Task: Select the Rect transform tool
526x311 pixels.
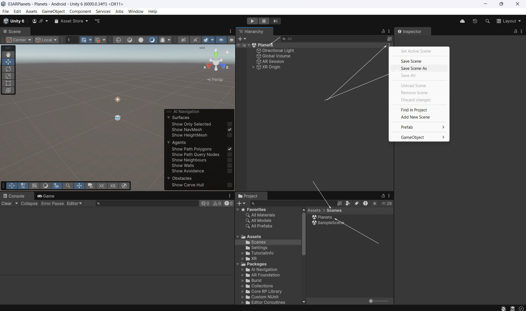Action: click(x=8, y=83)
